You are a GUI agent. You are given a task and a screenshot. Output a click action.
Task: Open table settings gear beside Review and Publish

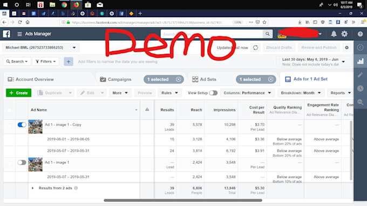[x=346, y=47]
